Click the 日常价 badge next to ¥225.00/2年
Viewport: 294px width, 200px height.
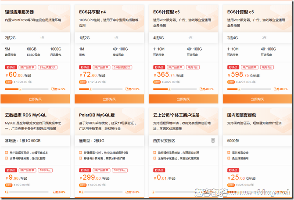tap(231, 185)
